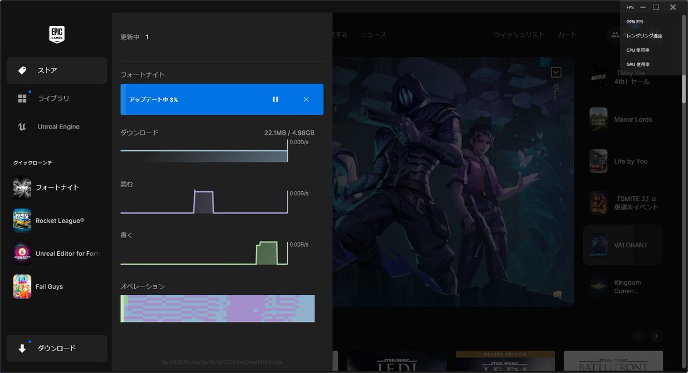Open the featured Valorant banner image

click(x=453, y=181)
